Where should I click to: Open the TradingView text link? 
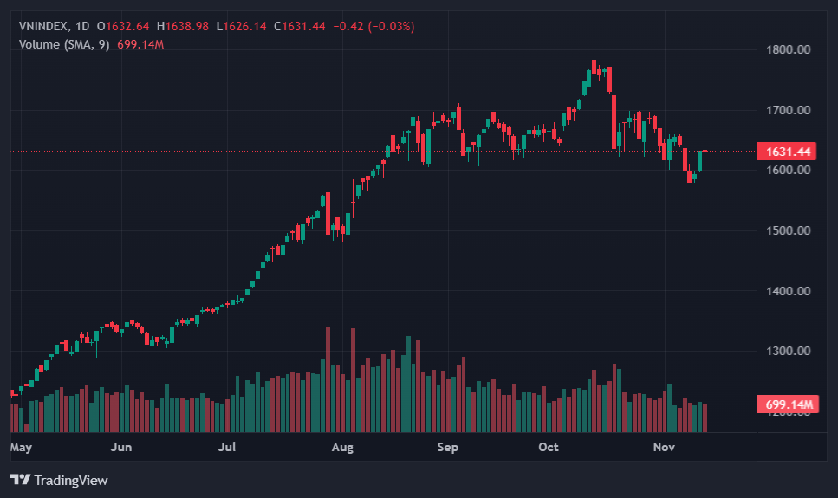pos(71,480)
